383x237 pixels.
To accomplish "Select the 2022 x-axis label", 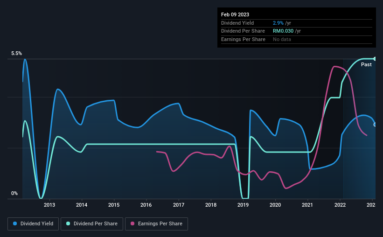I will click(340, 205).
